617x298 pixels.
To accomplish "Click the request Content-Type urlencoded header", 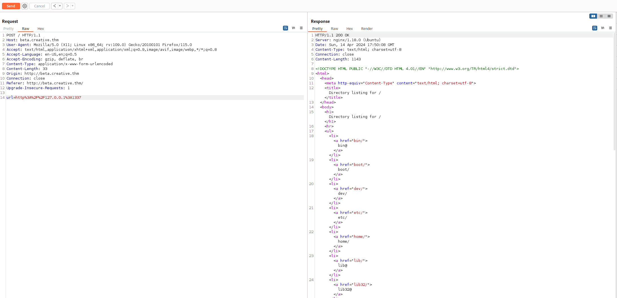I will [60, 64].
